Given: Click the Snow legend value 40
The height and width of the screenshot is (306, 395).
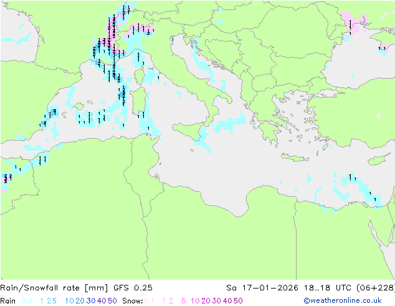Looking at the screenshot, I should tap(227, 301).
